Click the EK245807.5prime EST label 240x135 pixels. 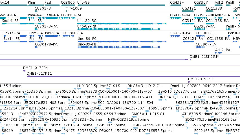click(x=110, y=125)
